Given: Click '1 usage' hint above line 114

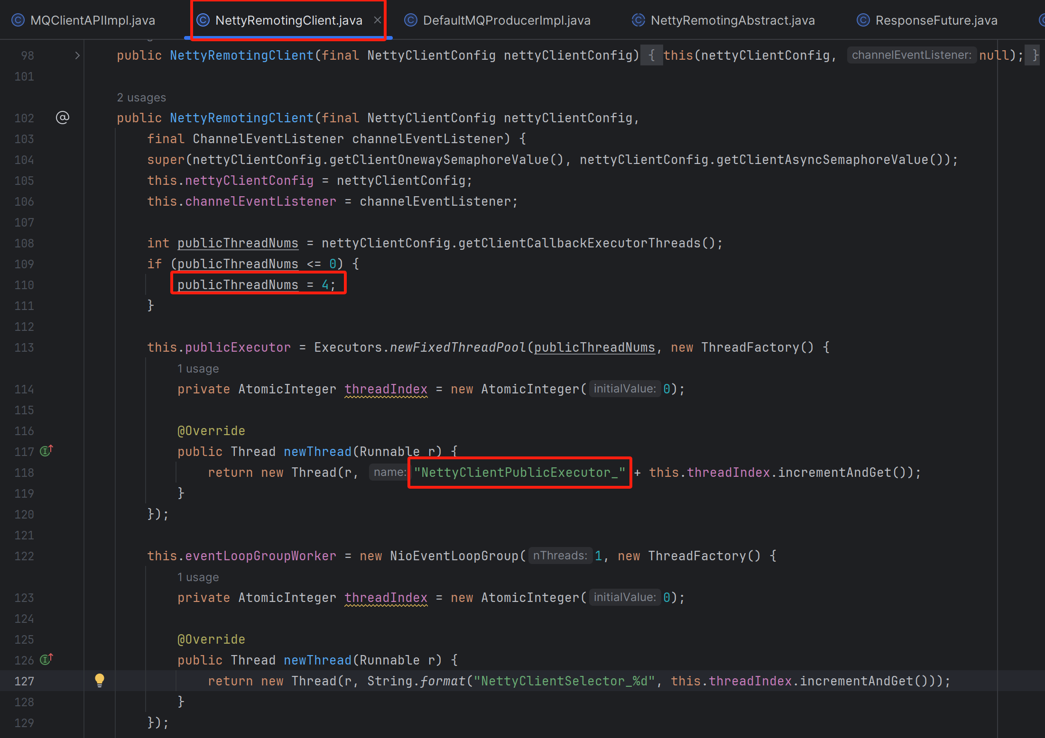Looking at the screenshot, I should click(198, 369).
